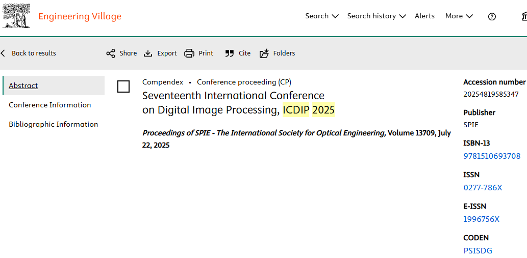Viewport: 527px width, 258px height.
Task: Select the Abstract section tab
Action: (23, 85)
